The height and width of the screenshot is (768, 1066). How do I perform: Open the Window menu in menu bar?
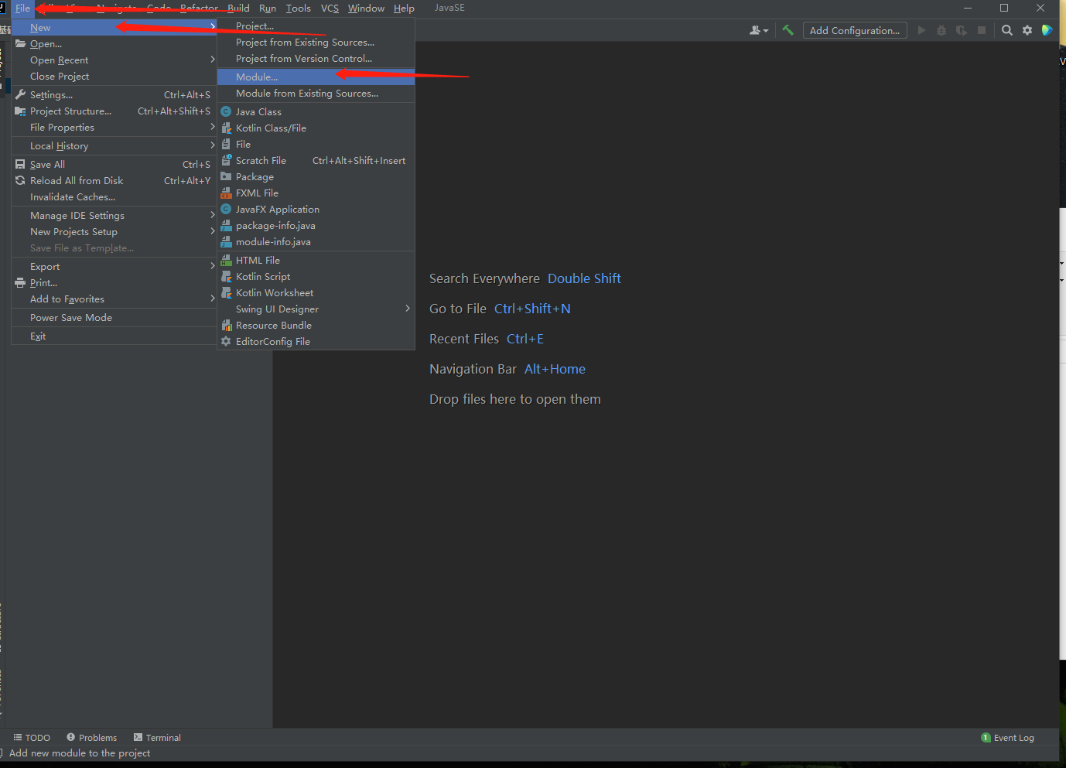(366, 9)
